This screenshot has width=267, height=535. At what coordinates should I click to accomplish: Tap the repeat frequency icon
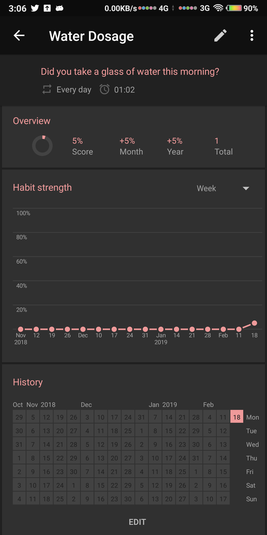pyautogui.click(x=47, y=89)
